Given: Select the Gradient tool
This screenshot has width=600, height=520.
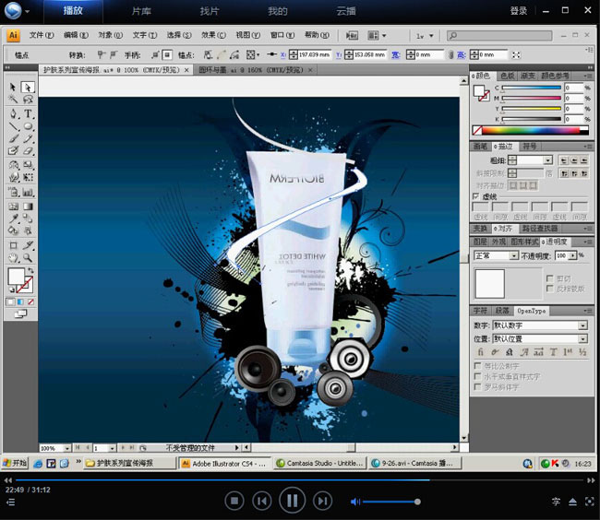Looking at the screenshot, I should (x=28, y=207).
